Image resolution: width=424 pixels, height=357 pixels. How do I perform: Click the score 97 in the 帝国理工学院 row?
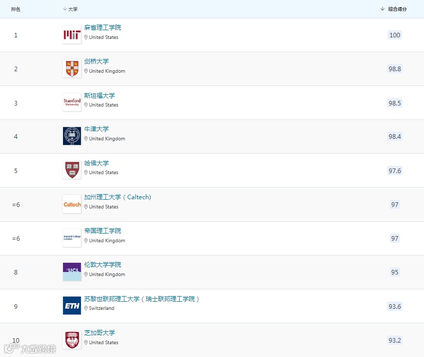[x=394, y=239]
